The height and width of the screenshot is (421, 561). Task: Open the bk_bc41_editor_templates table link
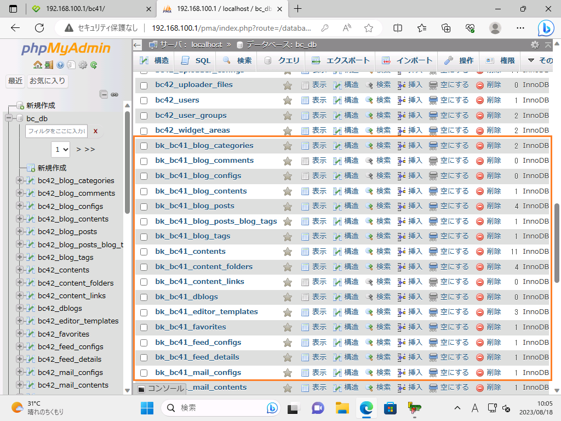[x=206, y=311]
